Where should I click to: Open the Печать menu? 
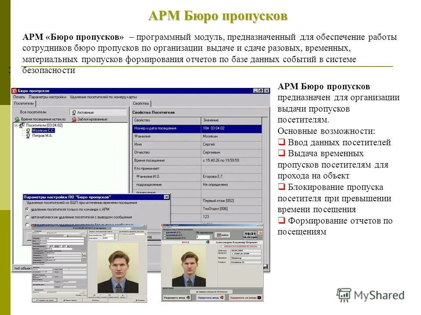click(19, 97)
